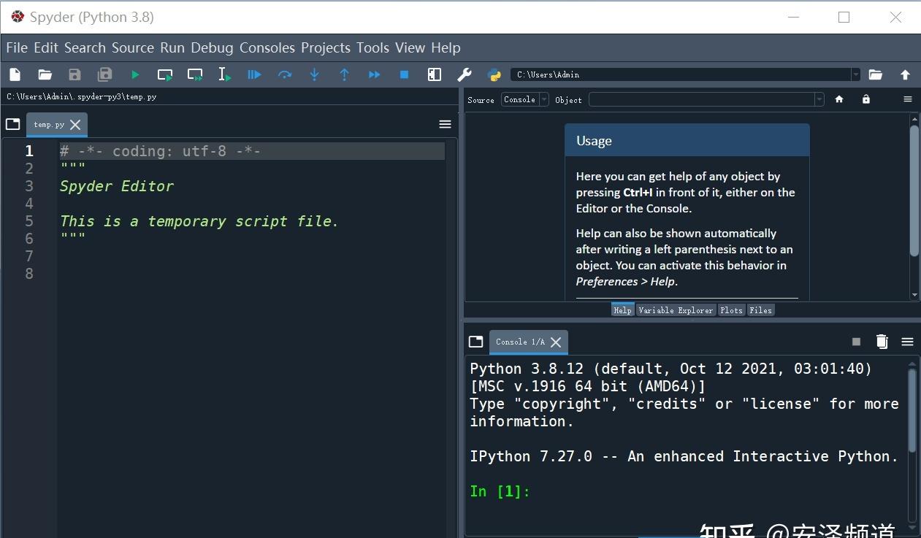Open console options hamburger menu
Viewport: 921px width, 538px height.
(x=907, y=342)
